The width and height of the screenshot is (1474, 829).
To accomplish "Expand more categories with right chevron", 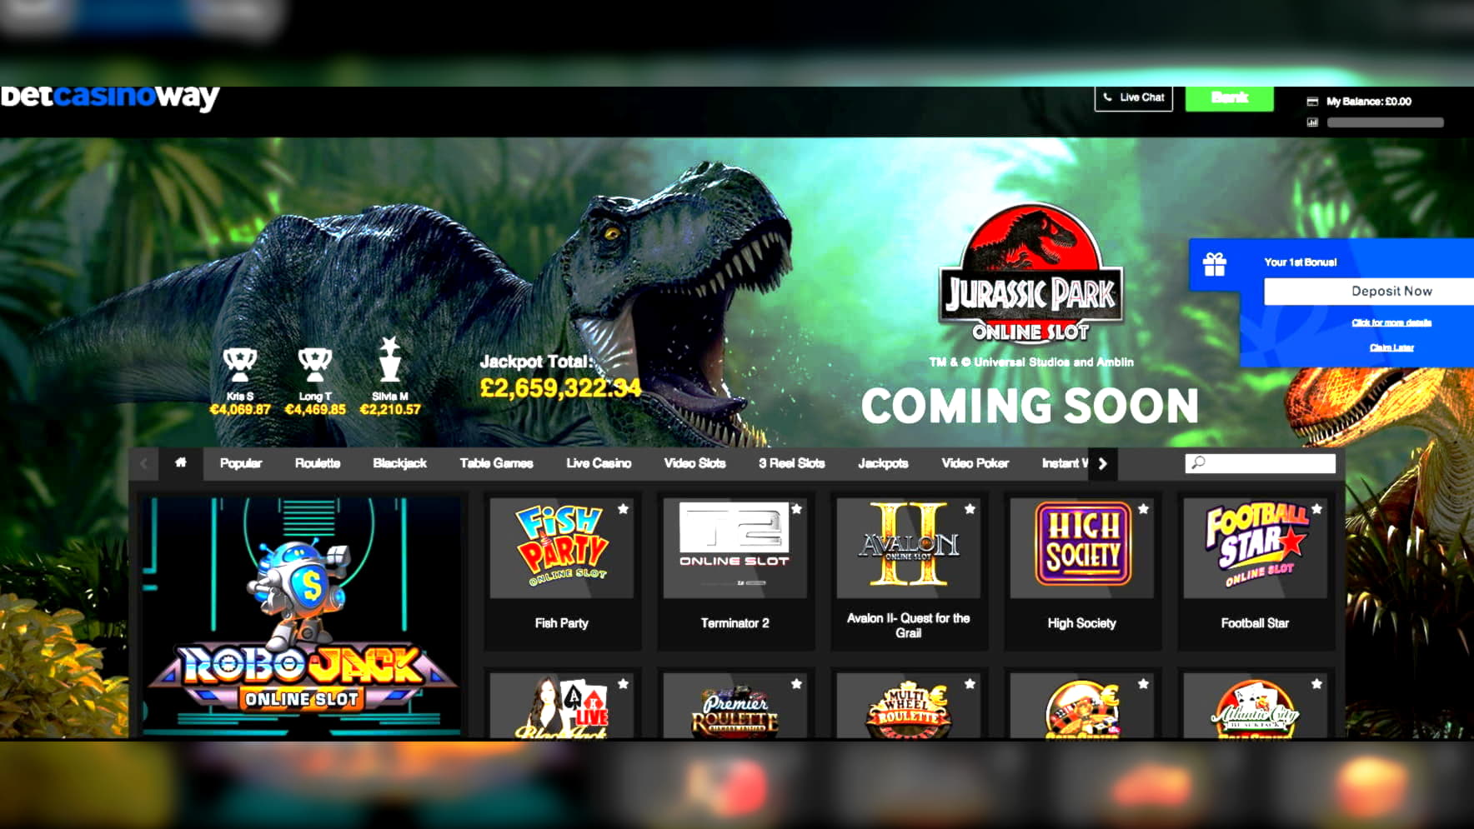I will [x=1102, y=463].
